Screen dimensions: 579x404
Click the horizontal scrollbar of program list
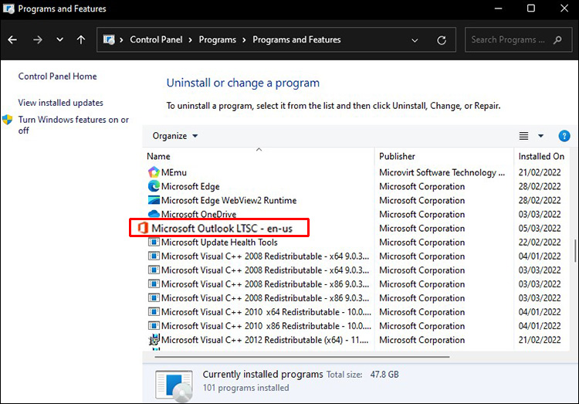[302, 357]
